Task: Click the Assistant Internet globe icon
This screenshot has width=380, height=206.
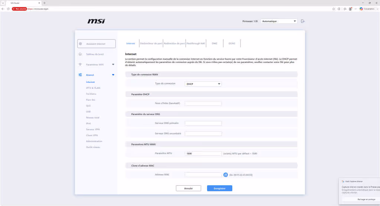Action: pyautogui.click(x=81, y=44)
